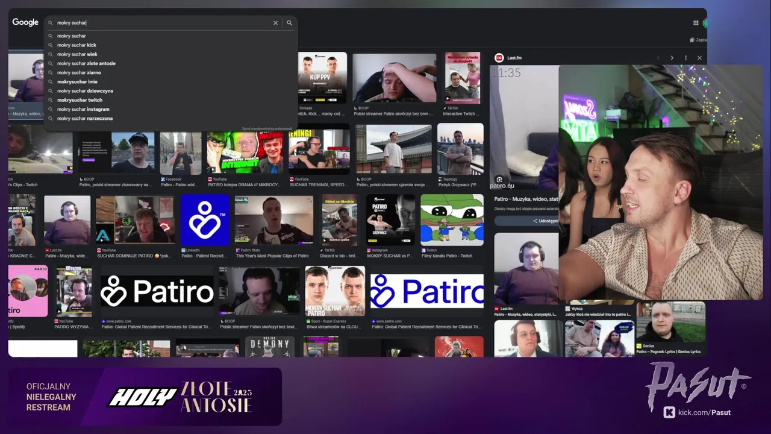
Task: Open LinkedIn 'Patiro - Patient Recruit' blue logo
Action: pyautogui.click(x=205, y=220)
